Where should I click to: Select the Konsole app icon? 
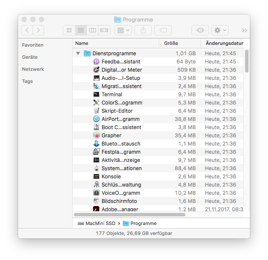(96, 176)
